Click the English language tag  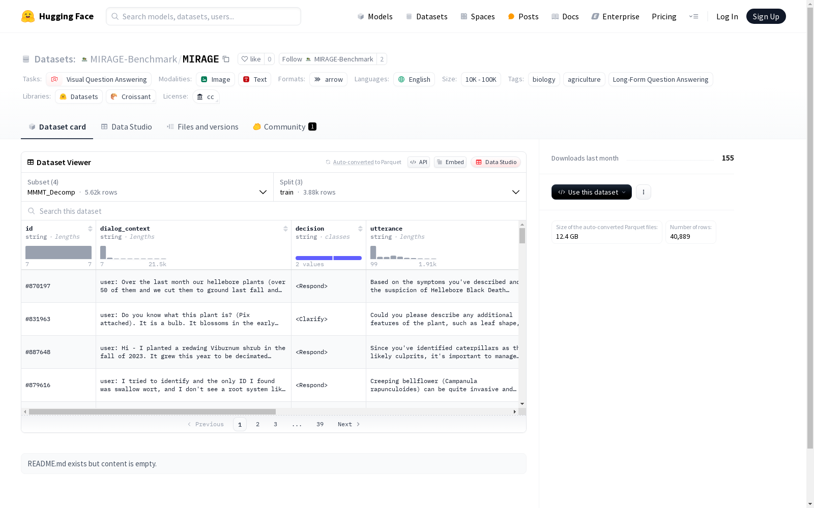click(x=414, y=79)
